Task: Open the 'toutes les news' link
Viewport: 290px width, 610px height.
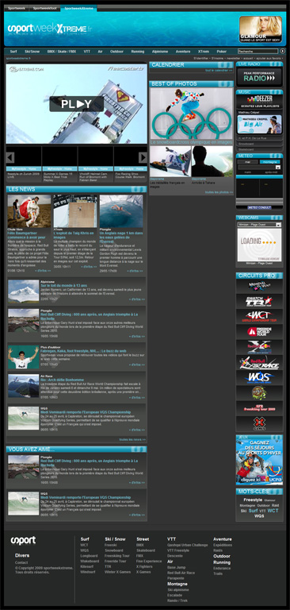Action: (x=132, y=439)
